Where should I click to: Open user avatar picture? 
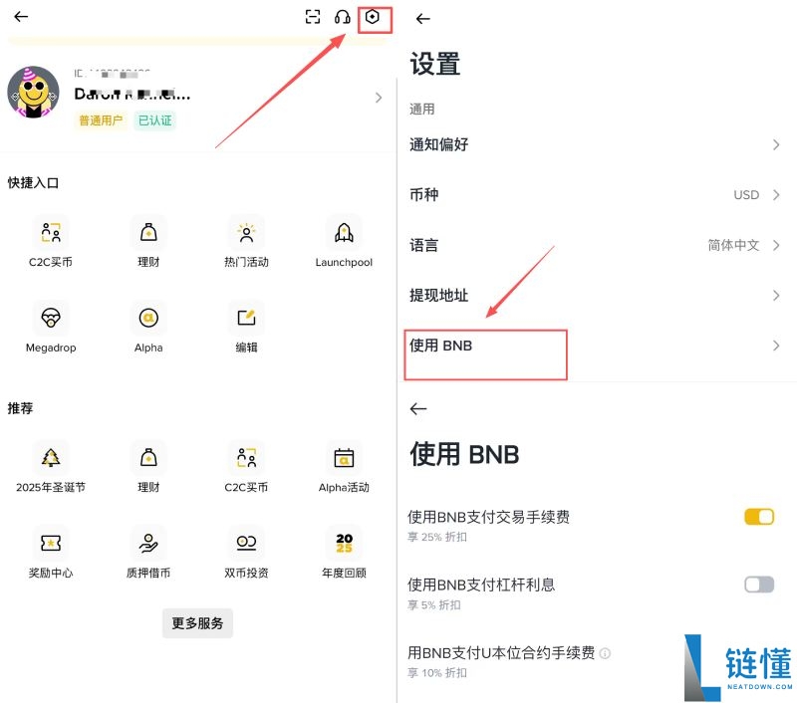tap(33, 92)
